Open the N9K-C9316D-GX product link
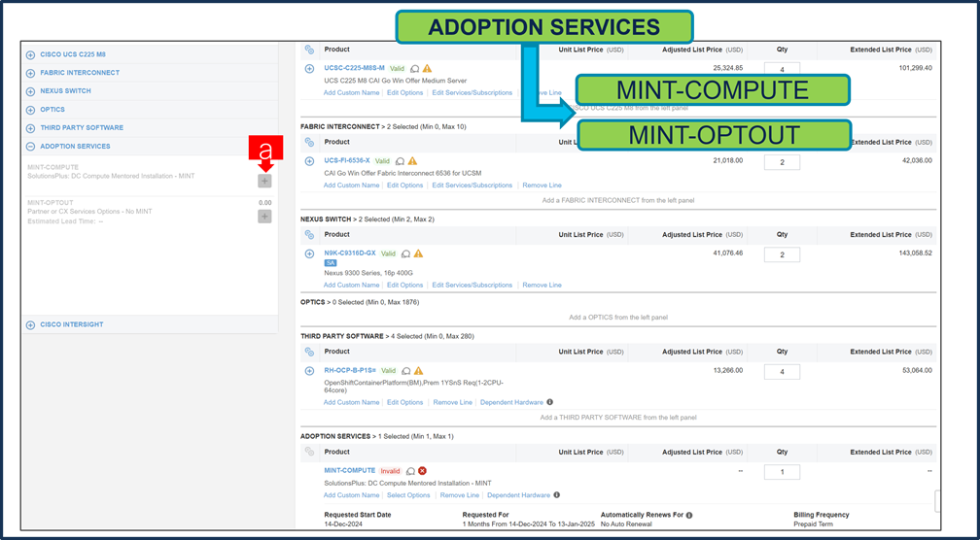980x540 pixels. click(x=350, y=253)
